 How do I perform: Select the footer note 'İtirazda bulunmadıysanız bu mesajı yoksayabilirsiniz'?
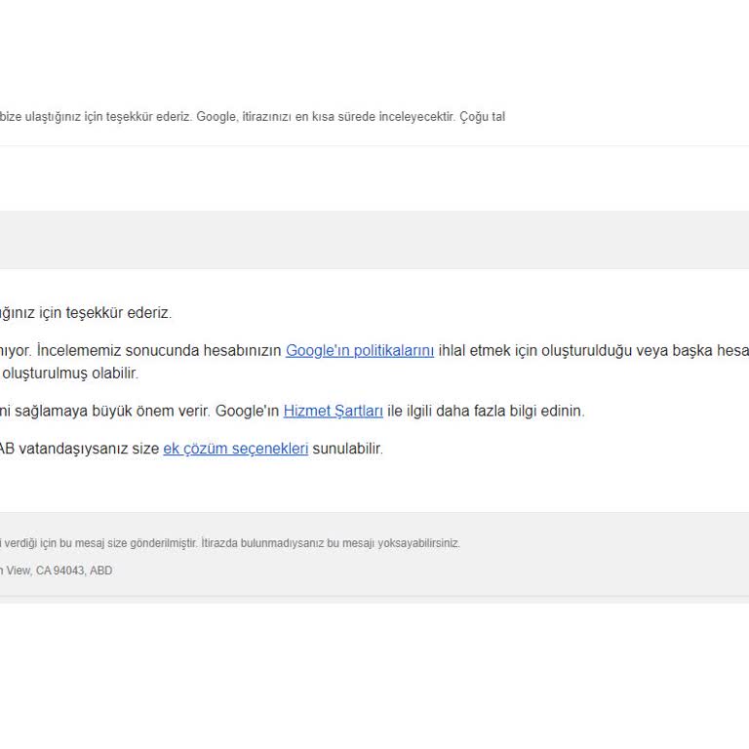coord(331,543)
